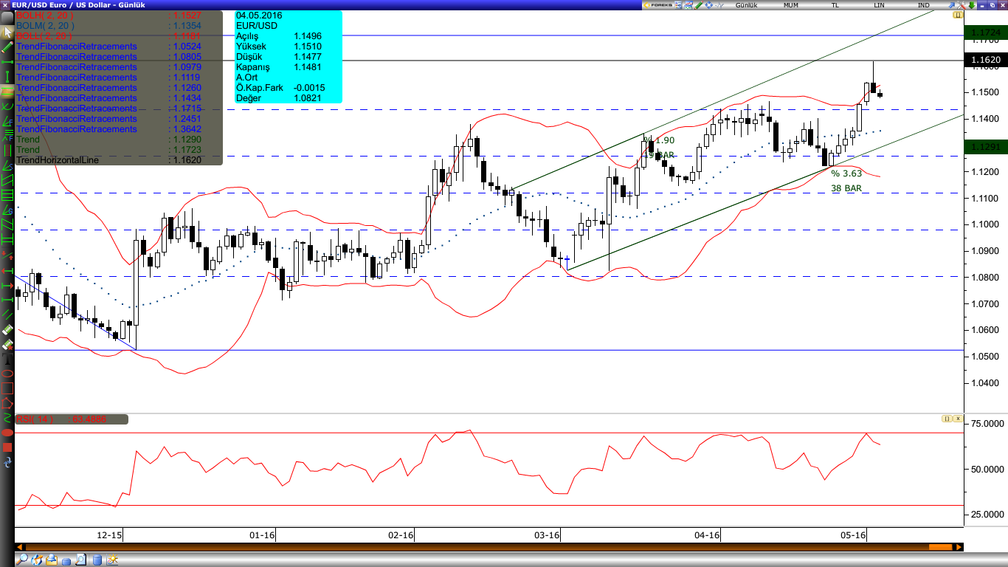Click the blue refresh arrows icon
The width and height of the screenshot is (1008, 567).
[7, 462]
